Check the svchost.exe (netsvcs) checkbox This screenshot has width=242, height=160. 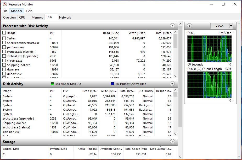4,52
